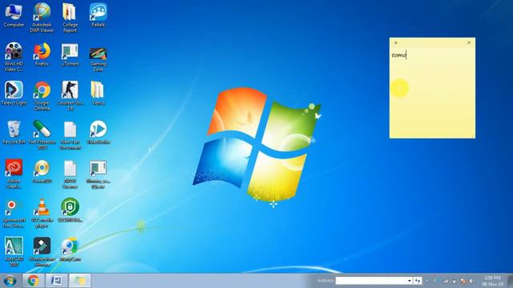This screenshot has height=288, width=513.
Task: Open the volume speaker tray icon
Action: tap(472, 281)
